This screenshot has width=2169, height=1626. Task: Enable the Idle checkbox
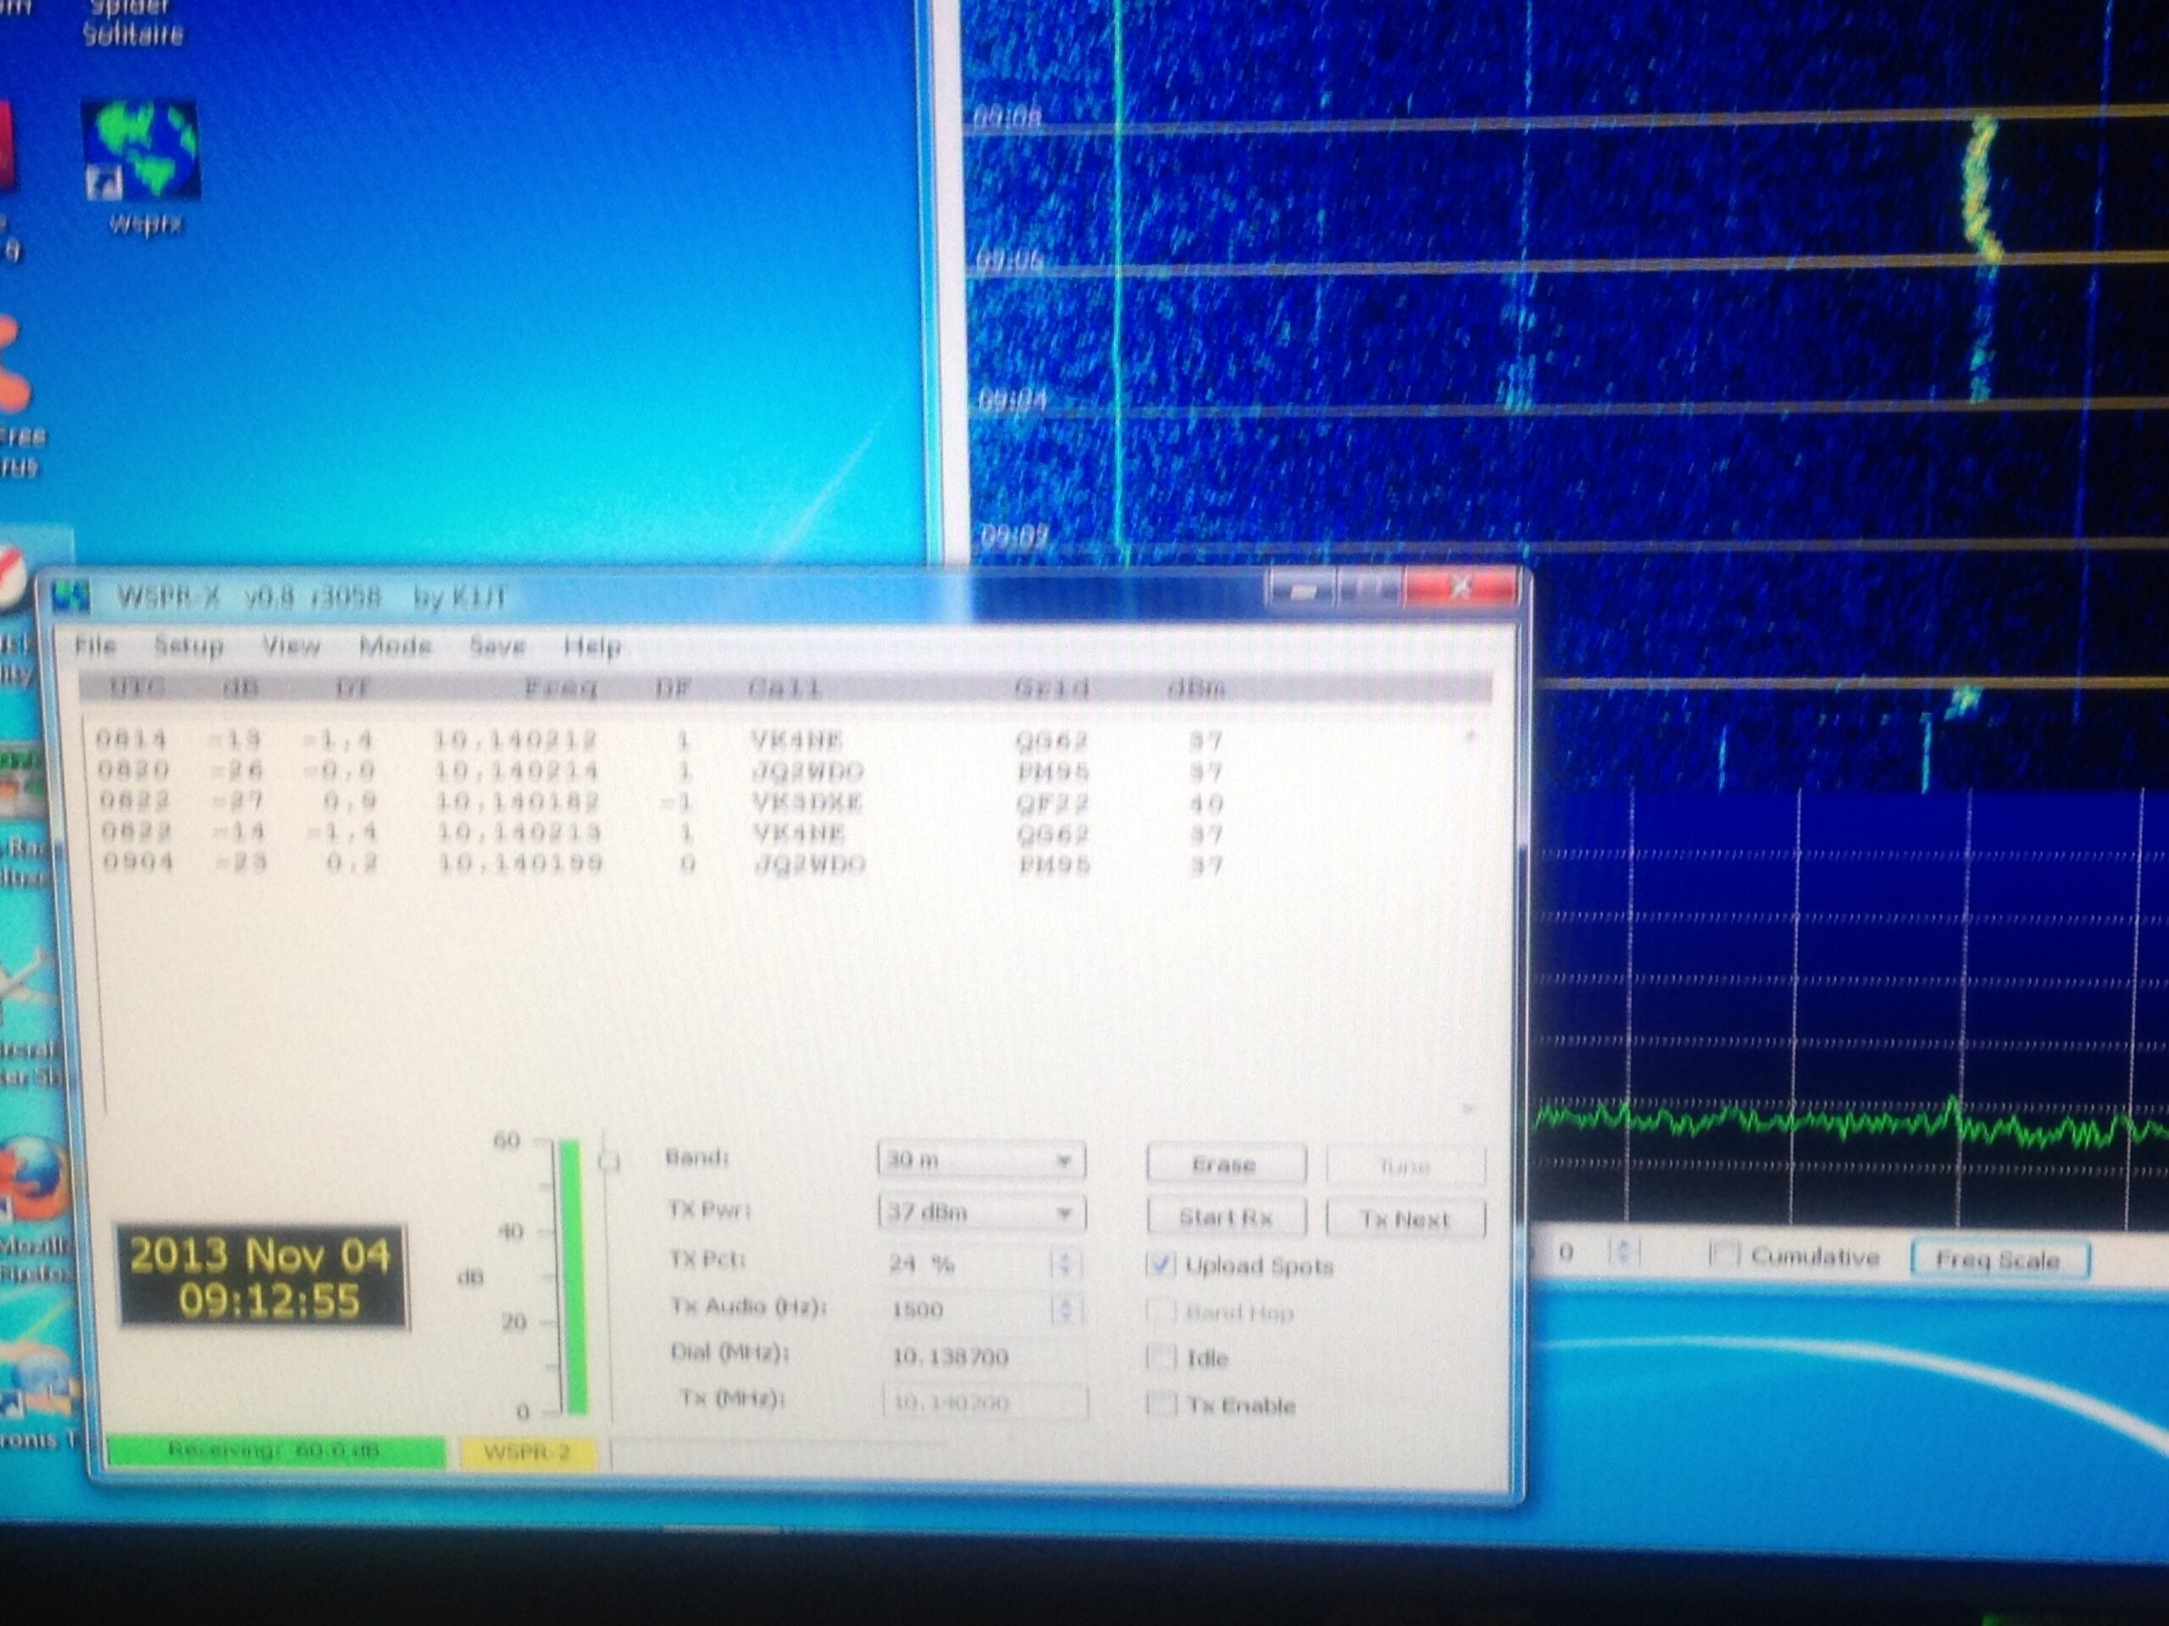click(x=1161, y=1358)
